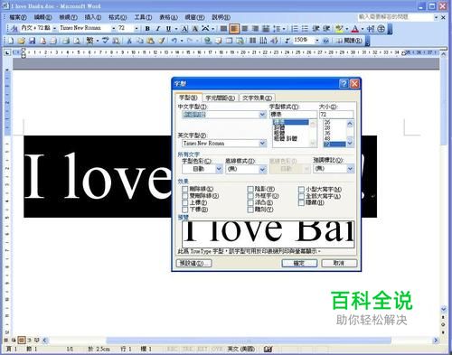
Task: Check the 小型大寫字 small caps checkbox
Action: tap(301, 189)
